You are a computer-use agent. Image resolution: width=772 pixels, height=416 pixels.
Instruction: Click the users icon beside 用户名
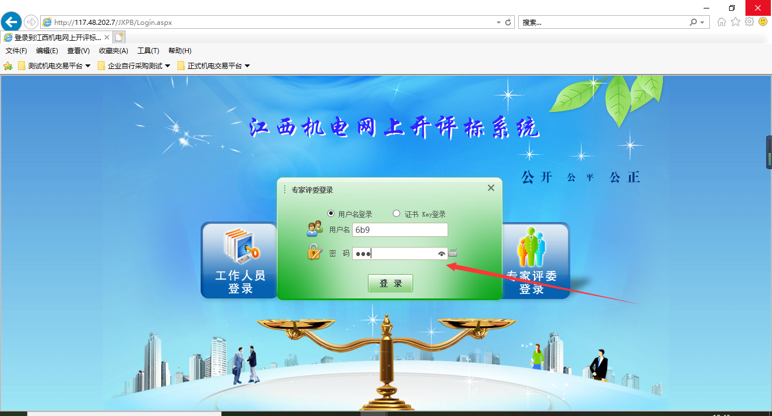[315, 229]
